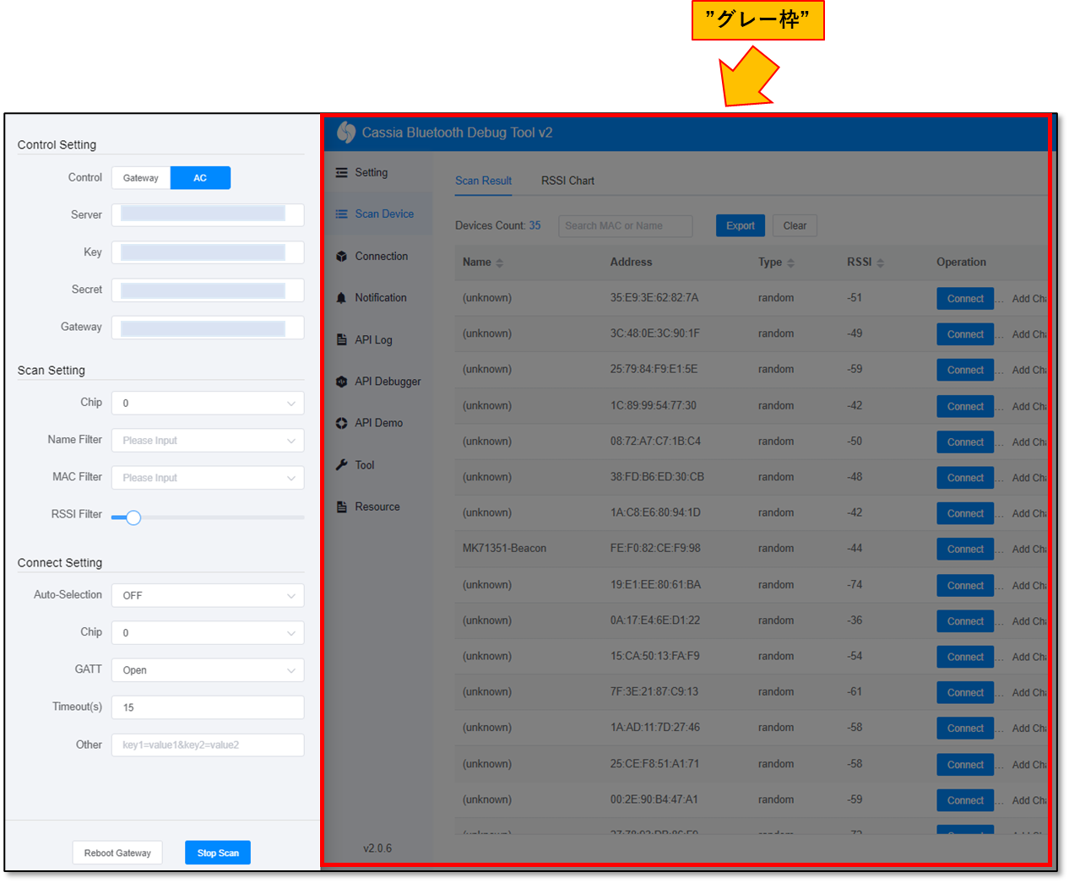Screen dimensions: 1069x883
Task: Click the Scan Device list icon
Action: 341,214
